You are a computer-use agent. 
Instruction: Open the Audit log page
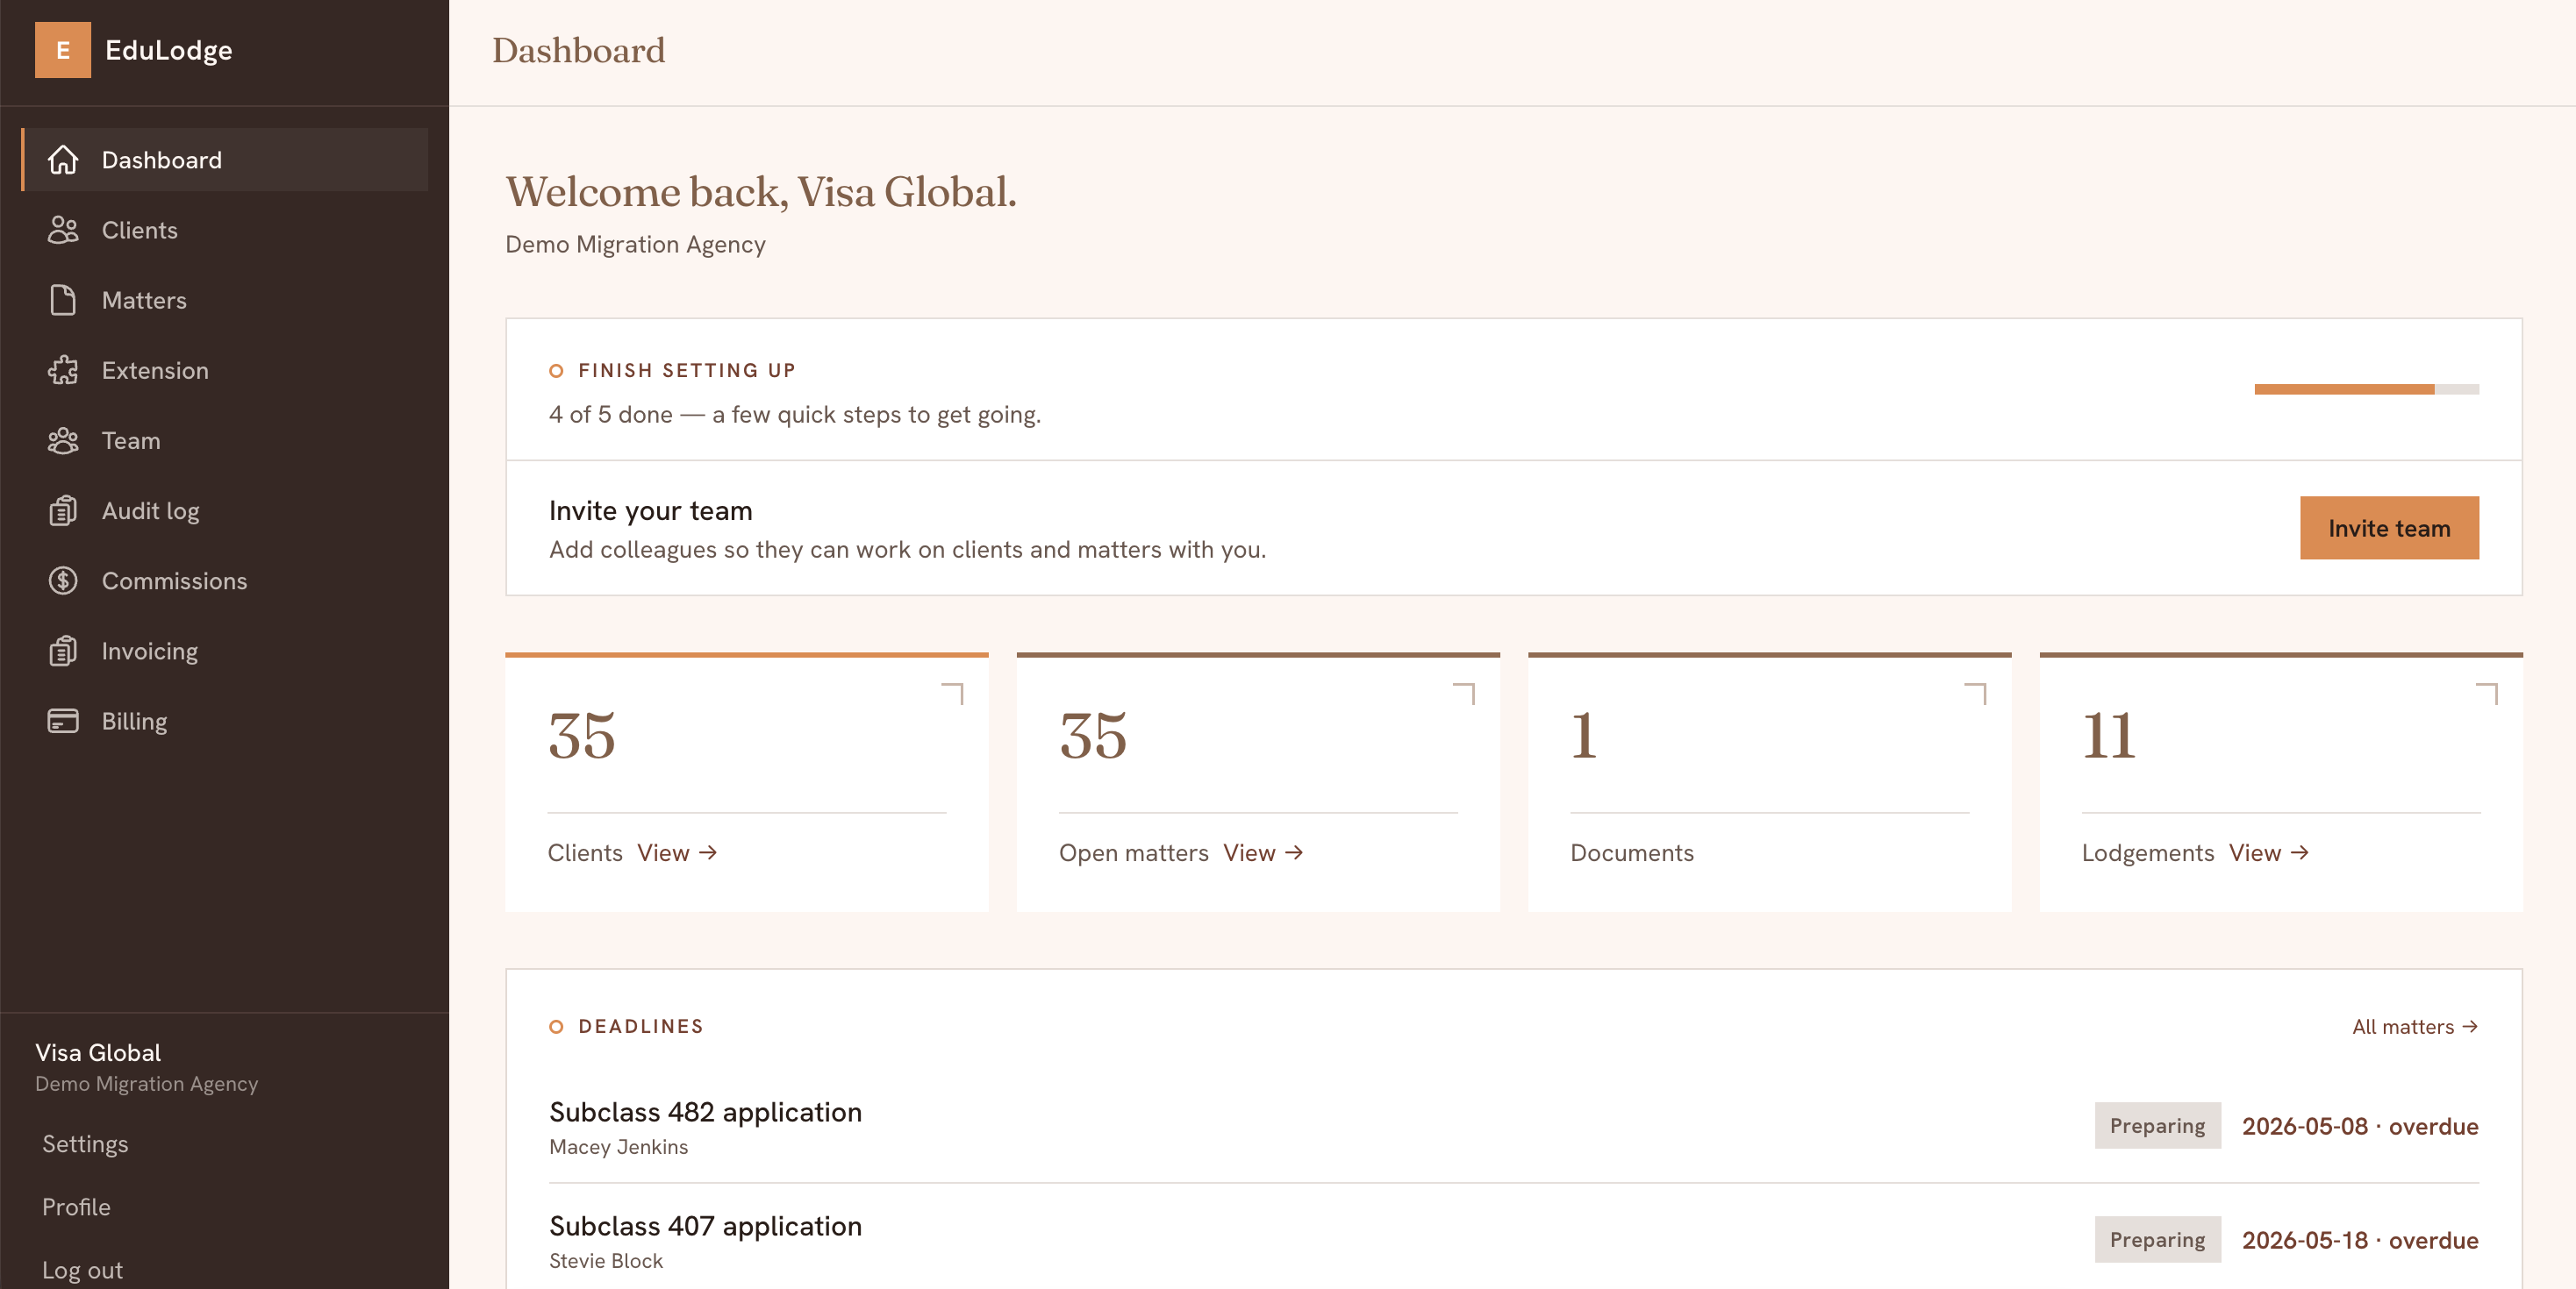[225, 510]
